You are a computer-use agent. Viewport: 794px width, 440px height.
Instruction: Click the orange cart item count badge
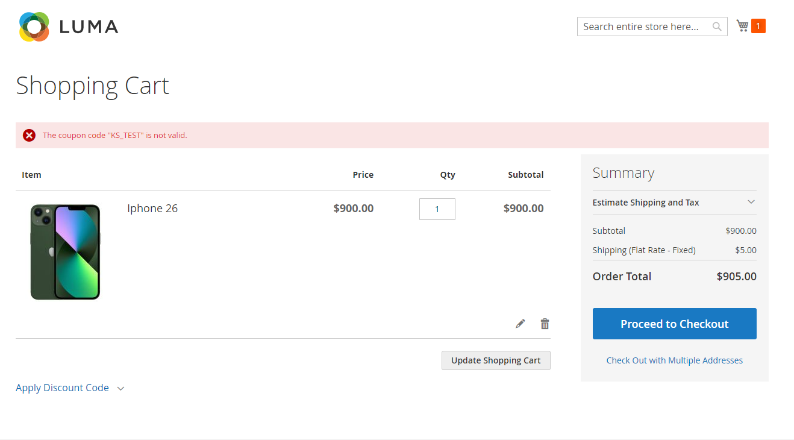point(758,26)
